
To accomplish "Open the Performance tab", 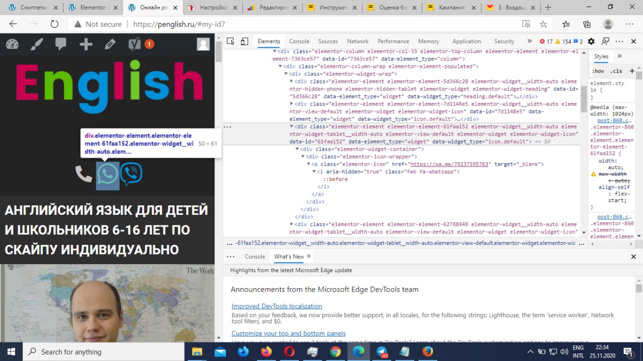I will [393, 41].
